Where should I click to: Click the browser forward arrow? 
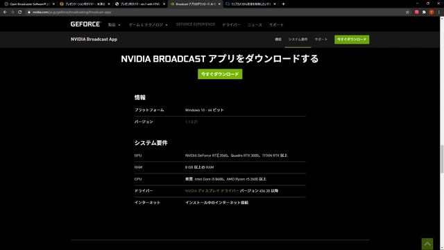tap(12, 12)
